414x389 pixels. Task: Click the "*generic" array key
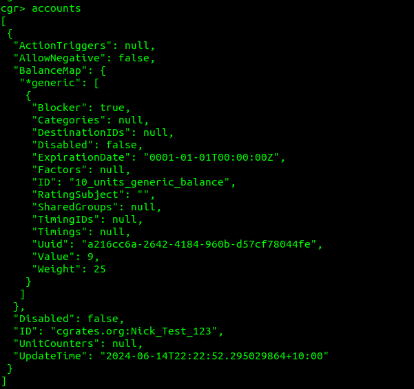(x=50, y=83)
